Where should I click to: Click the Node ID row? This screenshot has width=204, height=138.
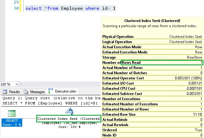[152, 135]
